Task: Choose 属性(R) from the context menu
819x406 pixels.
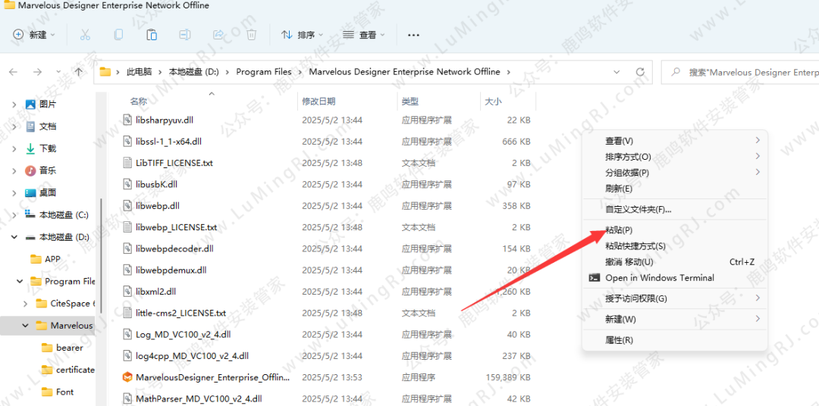Action: pyautogui.click(x=619, y=340)
